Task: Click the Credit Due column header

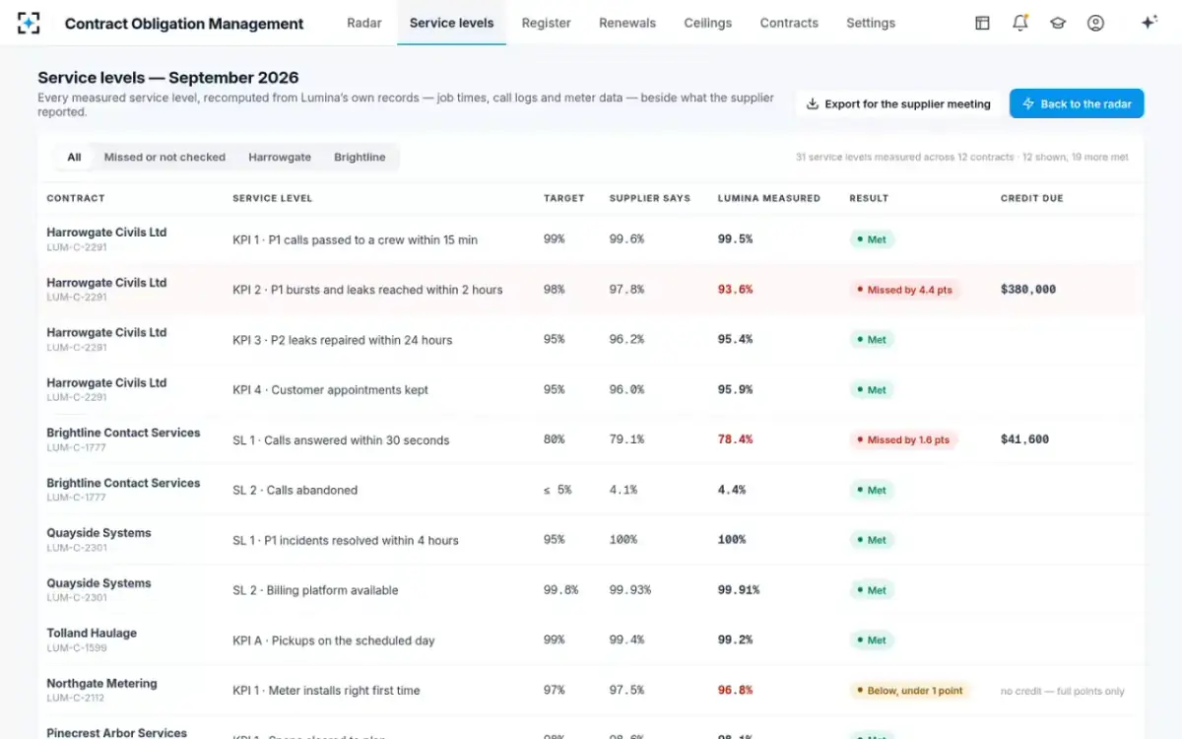Action: (x=1032, y=198)
